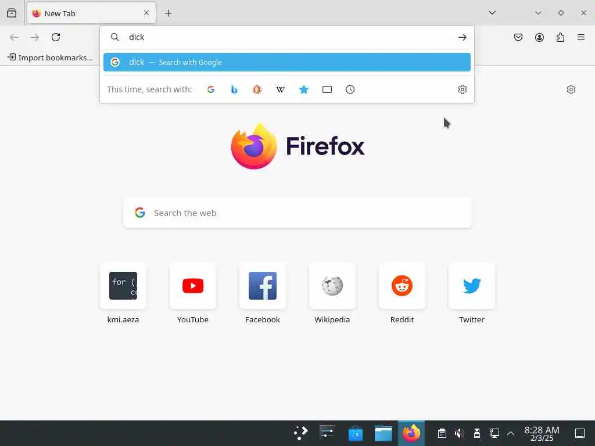Maximize window with the diamond button
Viewport: 595px width, 446px height.
pos(561,13)
